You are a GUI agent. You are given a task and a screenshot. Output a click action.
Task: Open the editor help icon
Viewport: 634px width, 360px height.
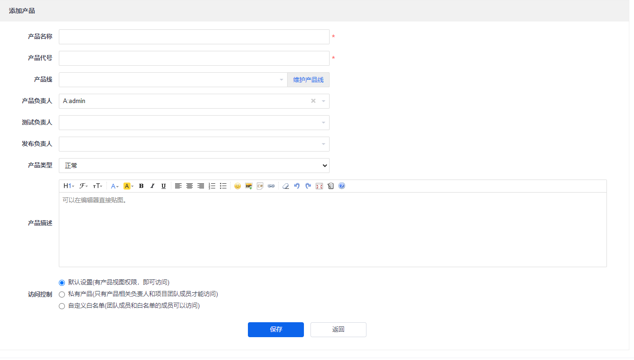pos(342,186)
